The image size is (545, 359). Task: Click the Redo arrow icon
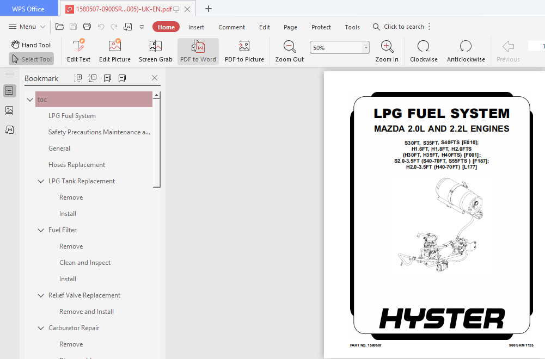[114, 27]
